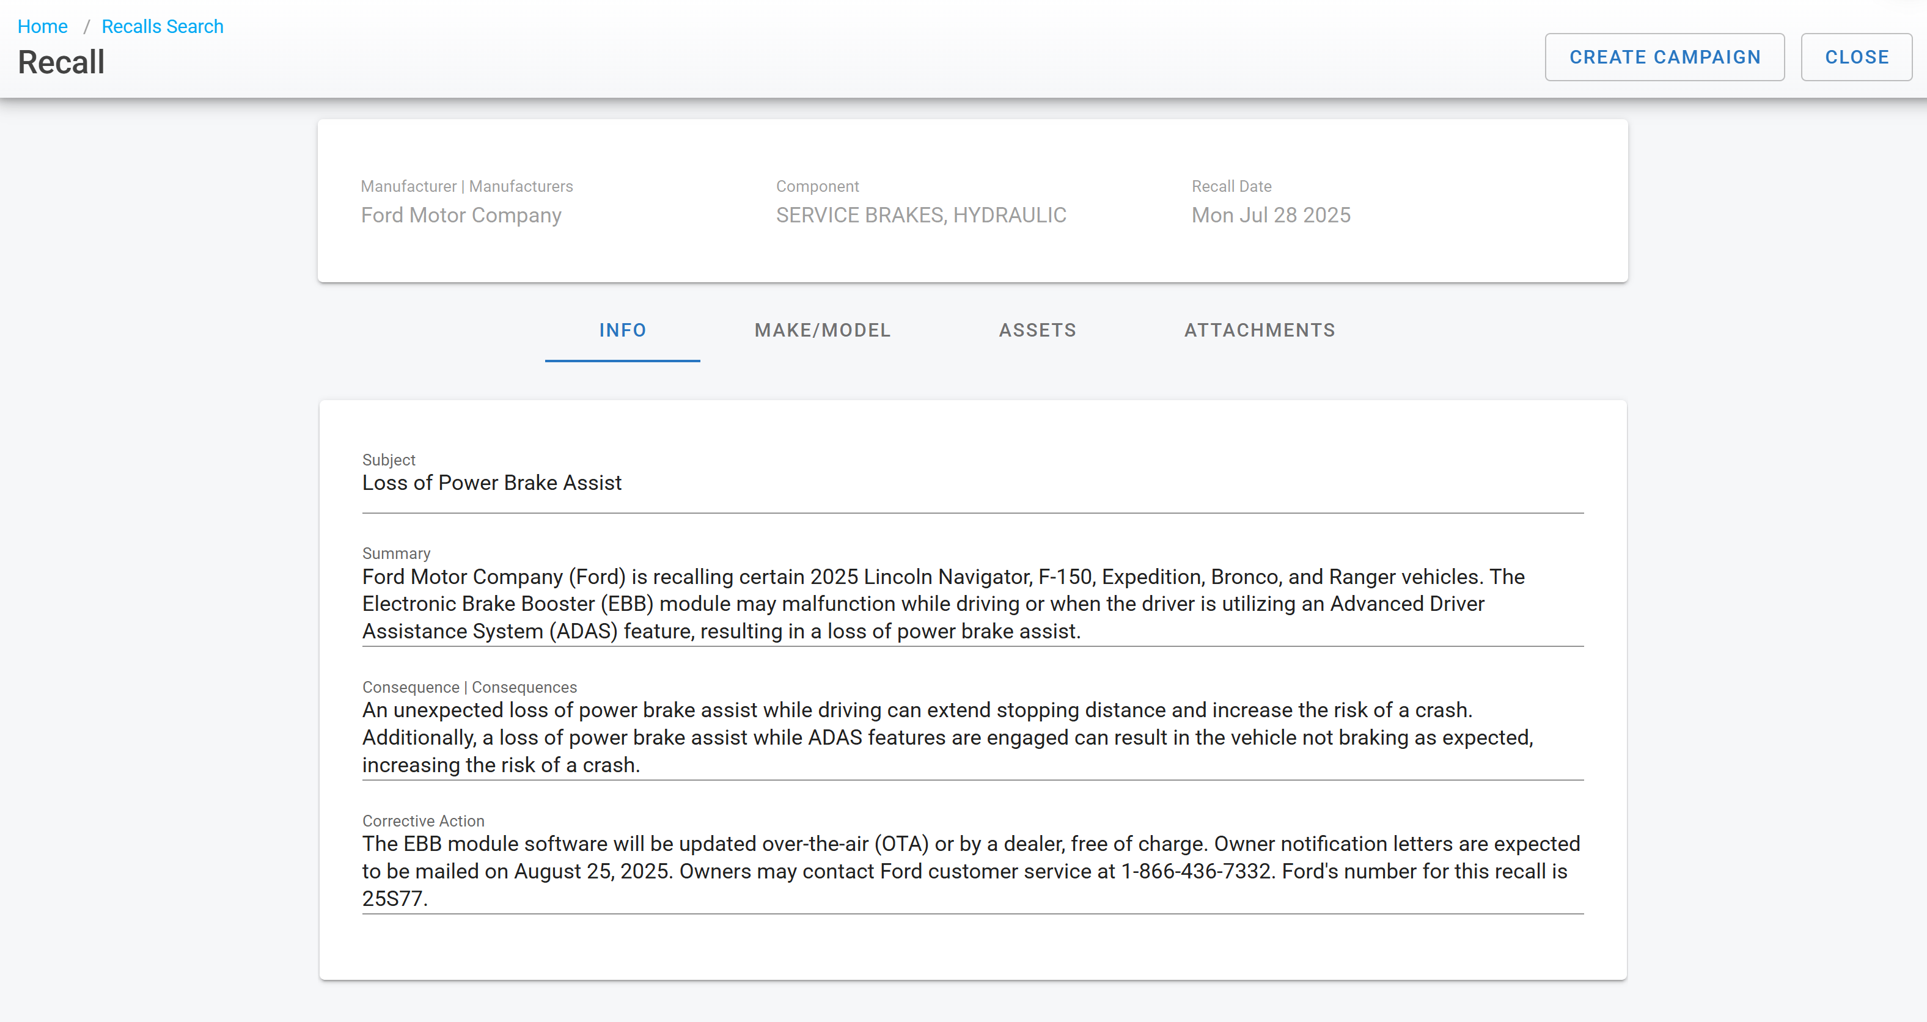Select the Info tab
Screen dimensions: 1927x1022
pyautogui.click(x=622, y=330)
